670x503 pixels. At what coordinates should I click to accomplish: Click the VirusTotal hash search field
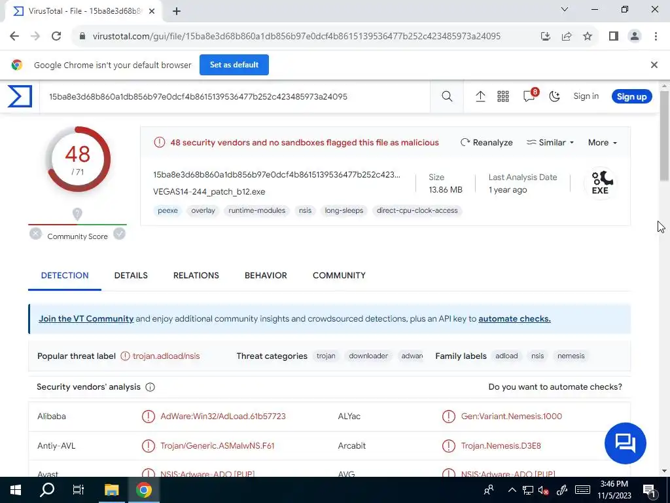click(235, 97)
